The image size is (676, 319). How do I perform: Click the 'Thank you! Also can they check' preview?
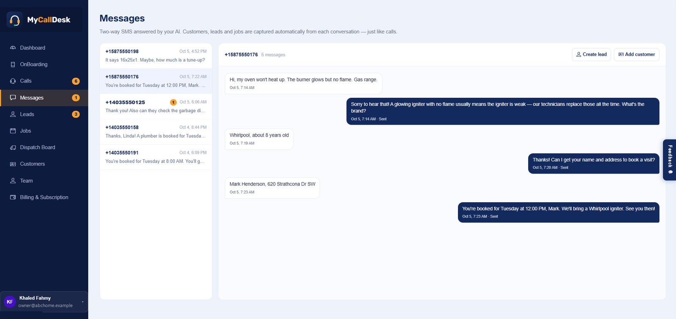point(155,111)
